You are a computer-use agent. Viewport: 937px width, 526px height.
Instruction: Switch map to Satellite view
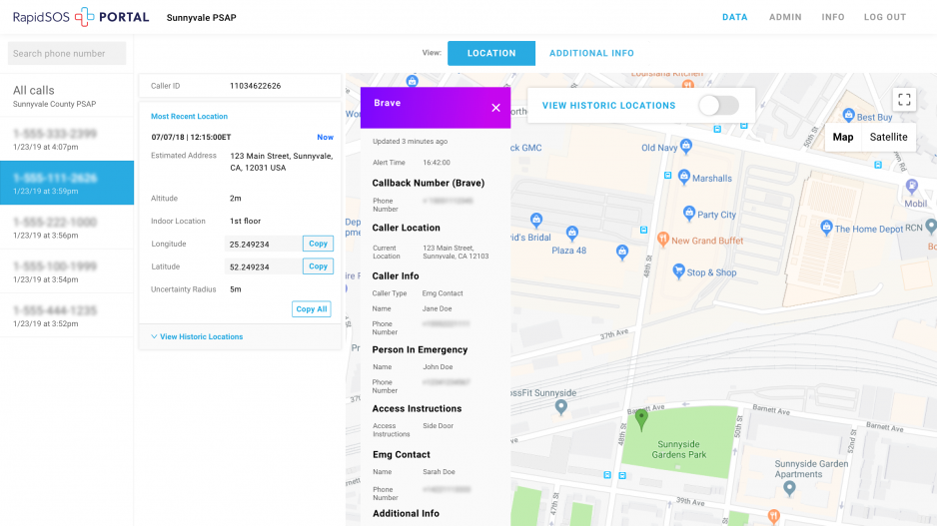(x=888, y=137)
